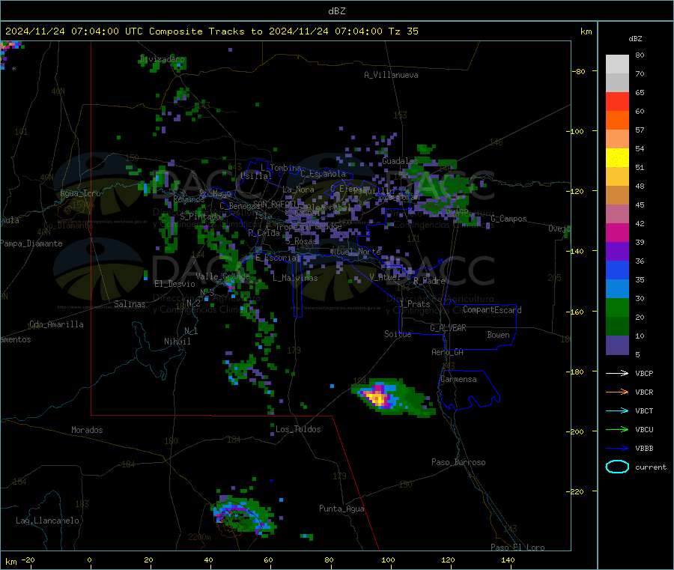This screenshot has width=674, height=570.
Task: Click the Atuel_Norte label
Action: [x=356, y=252]
